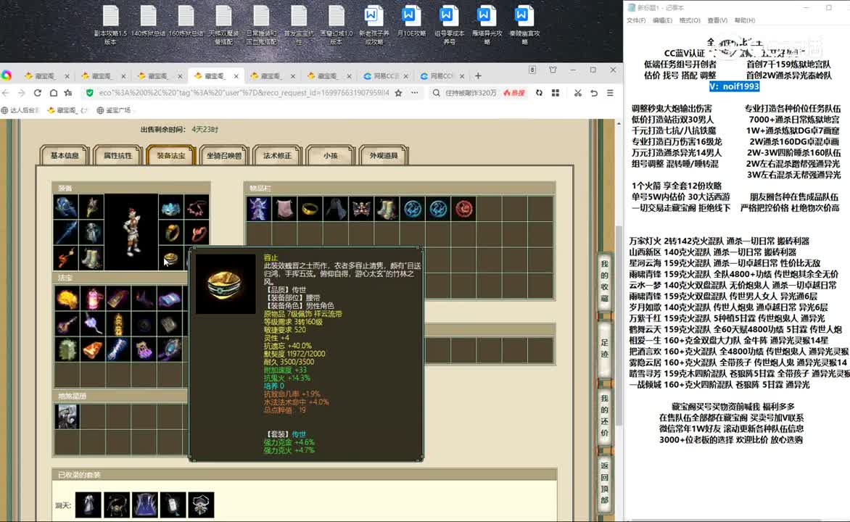The width and height of the screenshot is (850, 522).
Task: Open the browser hamburger menu
Action: pos(611,94)
